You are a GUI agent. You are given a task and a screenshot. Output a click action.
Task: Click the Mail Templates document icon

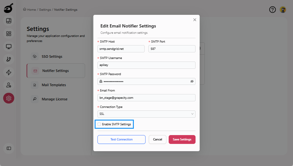[x=34, y=85]
